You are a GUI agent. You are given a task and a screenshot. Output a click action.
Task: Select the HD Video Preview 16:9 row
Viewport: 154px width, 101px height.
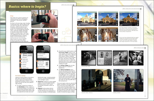click(43, 57)
